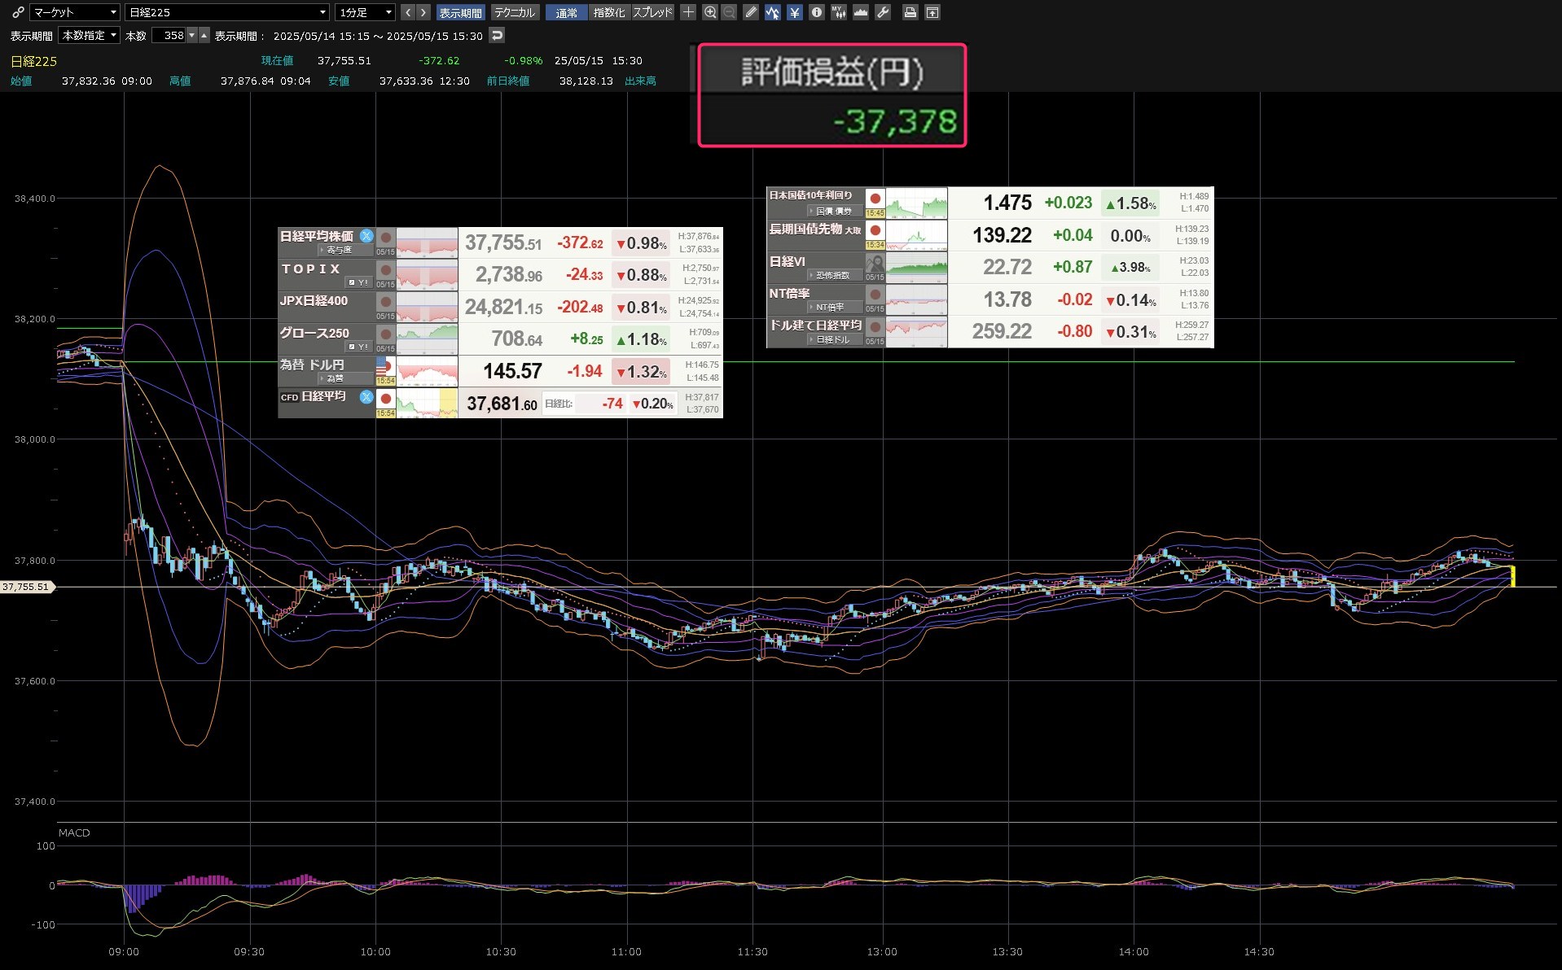Expand the 国債 債券 link
Viewport: 1562px width, 970px height.
coord(834,211)
